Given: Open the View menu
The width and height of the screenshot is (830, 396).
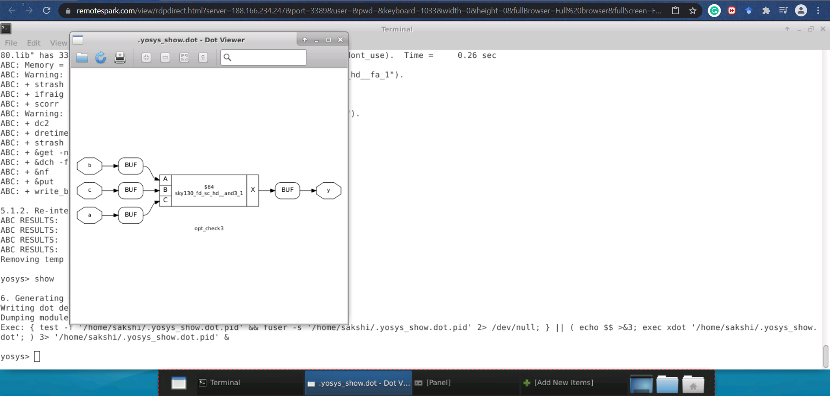Looking at the screenshot, I should pyautogui.click(x=58, y=43).
